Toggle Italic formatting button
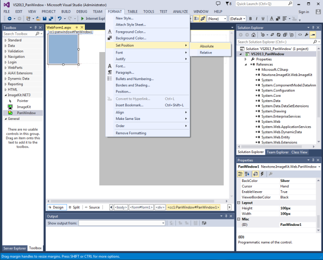 click(x=256, y=19)
